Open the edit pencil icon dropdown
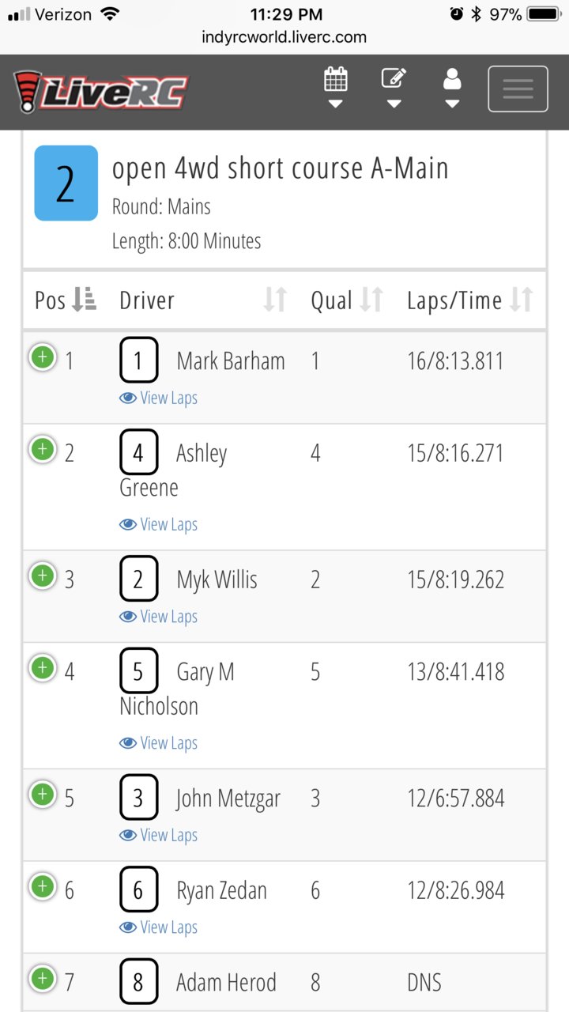The image size is (569, 1012). tap(394, 89)
